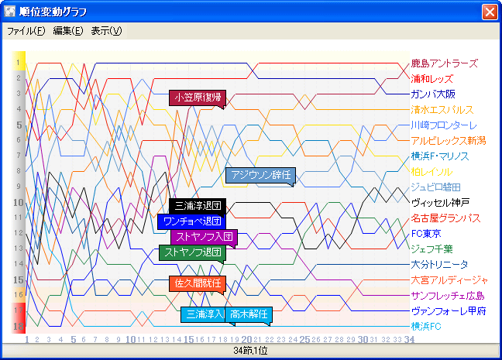Close the 順位変動グラフ window
The image size is (502, 360).
(490, 12)
